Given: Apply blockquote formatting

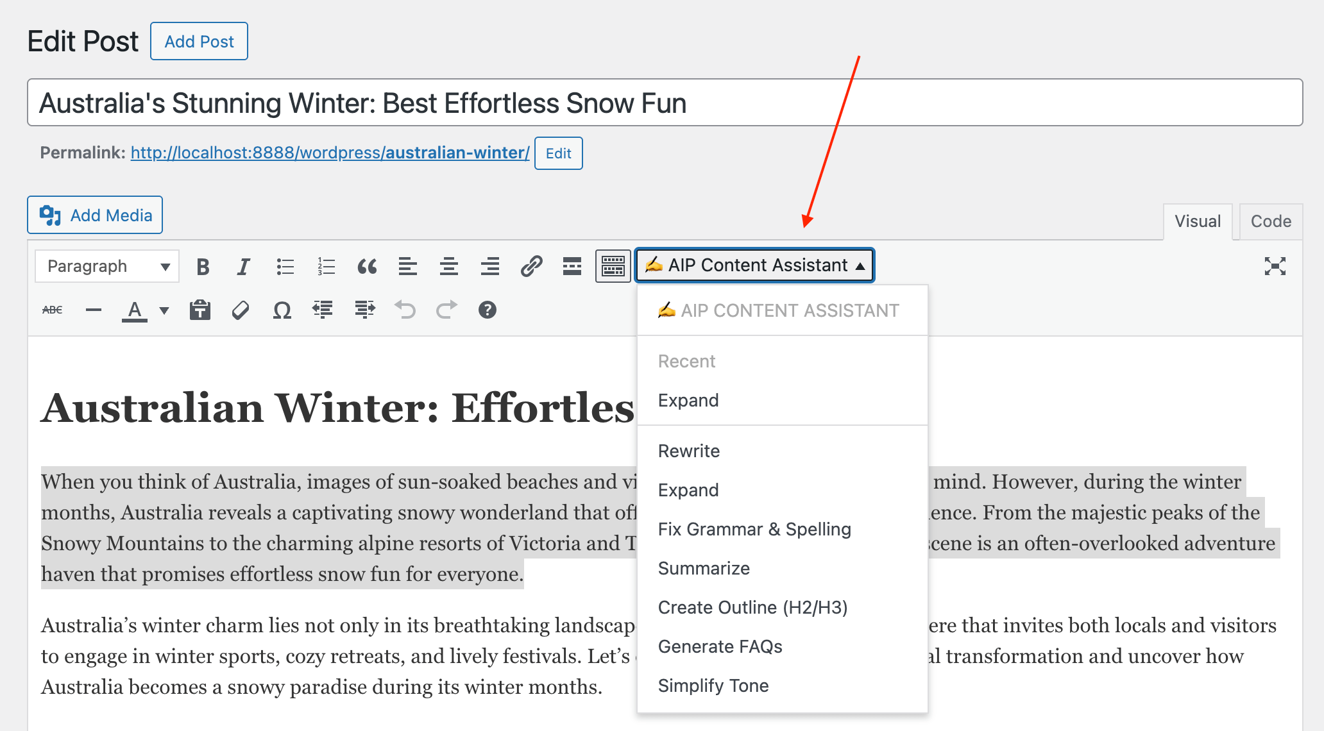Looking at the screenshot, I should [x=367, y=266].
